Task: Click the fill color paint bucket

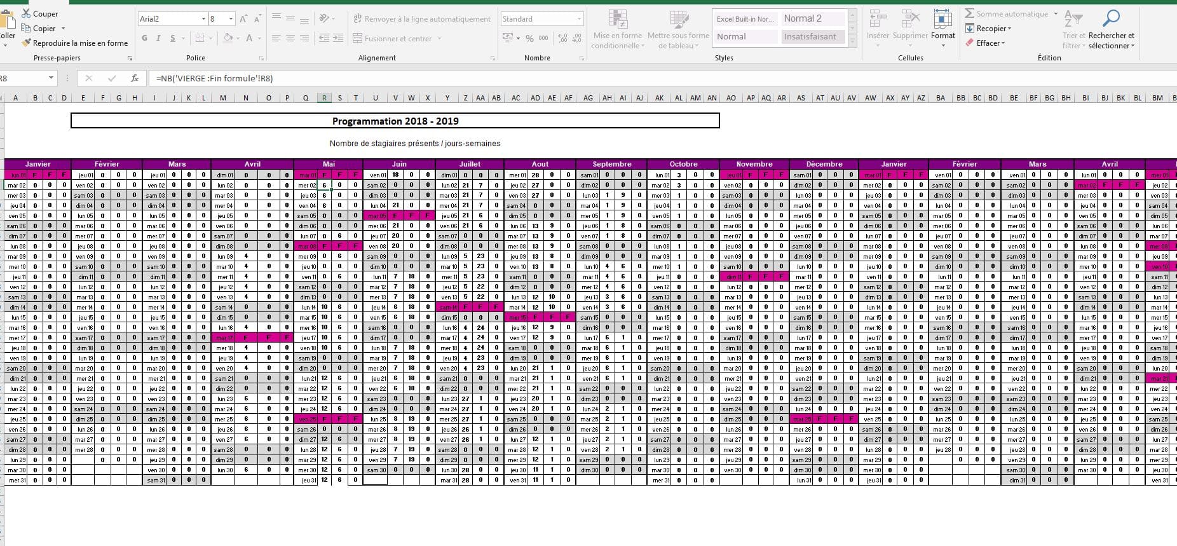Action: [x=228, y=38]
